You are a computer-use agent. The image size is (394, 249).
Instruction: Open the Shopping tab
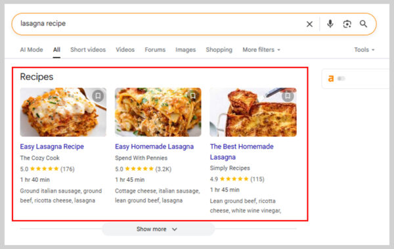[219, 50]
